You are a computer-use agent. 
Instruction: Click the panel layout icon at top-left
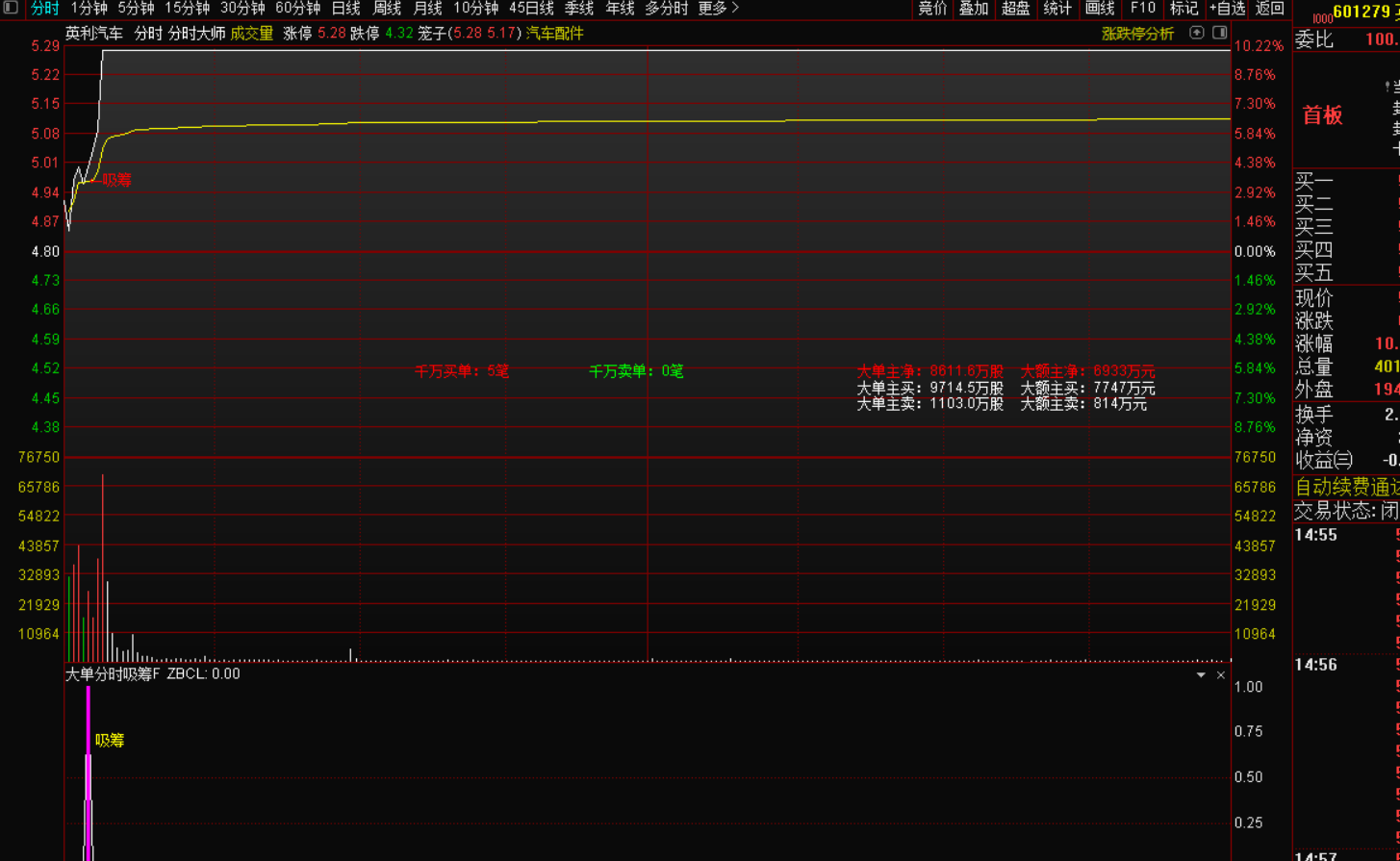11,8
